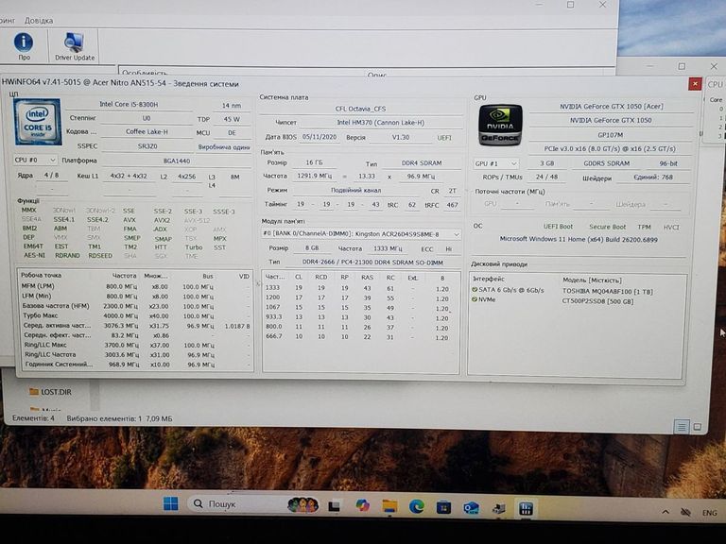The height and width of the screenshot is (544, 726).
Task: Click the Microsoft Windows 11 Home build text
Action: (579, 240)
